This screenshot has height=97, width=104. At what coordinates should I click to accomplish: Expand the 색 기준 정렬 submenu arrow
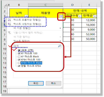tap(60, 28)
